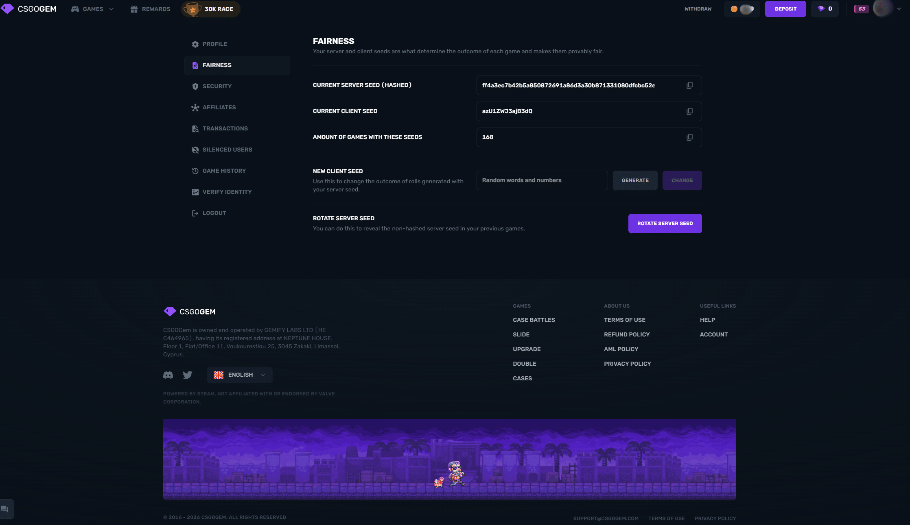Open the Games dropdown menu
The image size is (910, 525).
pyautogui.click(x=92, y=9)
